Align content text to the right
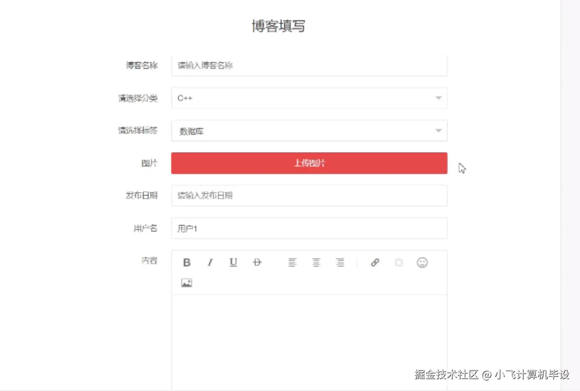Image resolution: width=580 pixels, height=391 pixels. point(340,263)
